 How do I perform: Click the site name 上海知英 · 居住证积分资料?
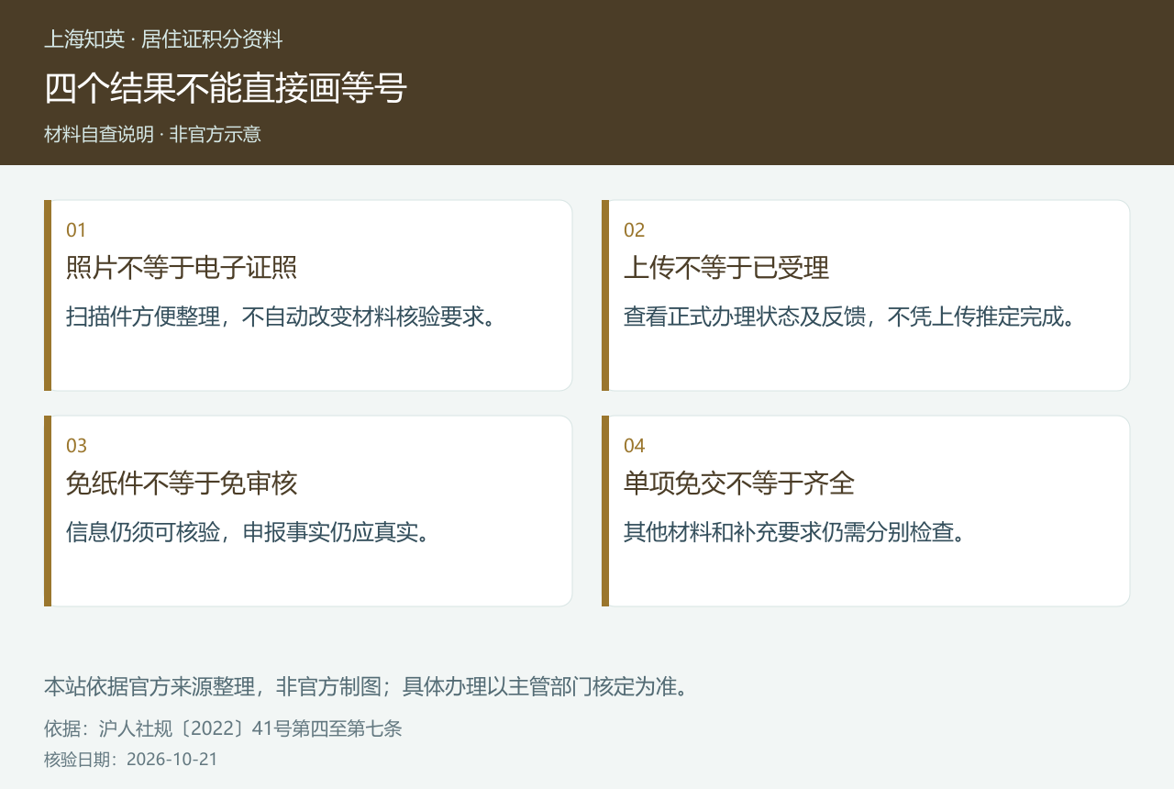tap(163, 39)
